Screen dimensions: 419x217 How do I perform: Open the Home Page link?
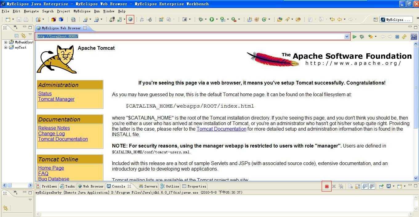click(x=51, y=168)
